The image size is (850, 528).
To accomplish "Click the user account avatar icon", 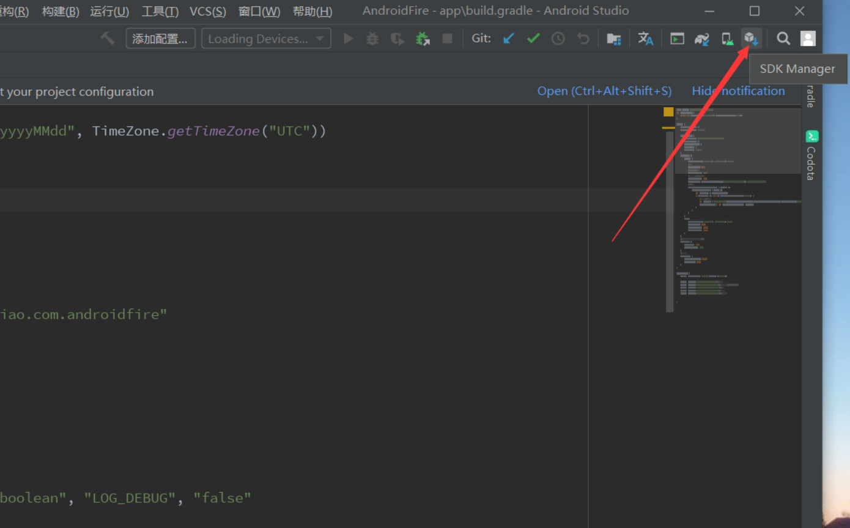I will coord(808,39).
